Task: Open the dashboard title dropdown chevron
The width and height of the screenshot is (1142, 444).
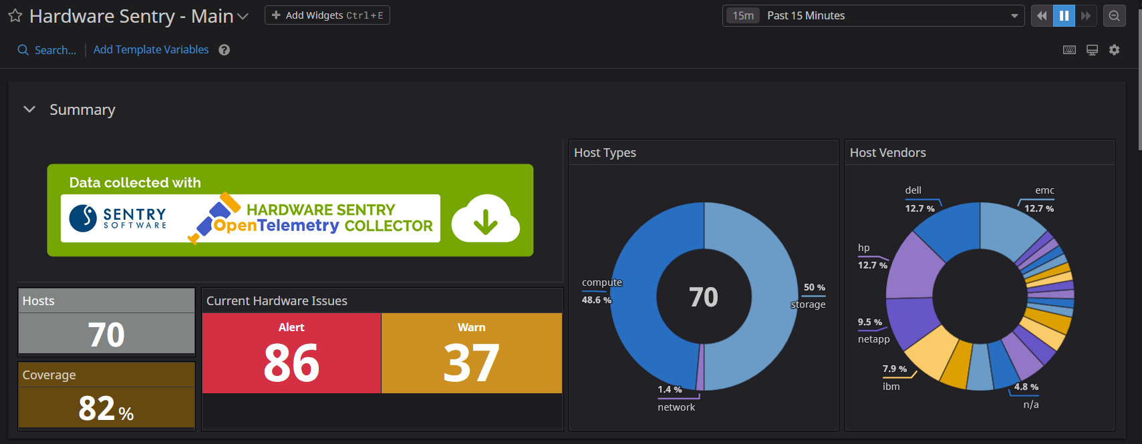Action: 243,16
